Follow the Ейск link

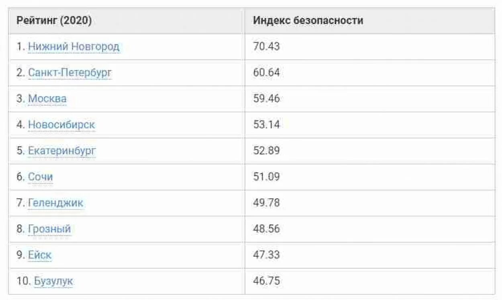pos(40,255)
